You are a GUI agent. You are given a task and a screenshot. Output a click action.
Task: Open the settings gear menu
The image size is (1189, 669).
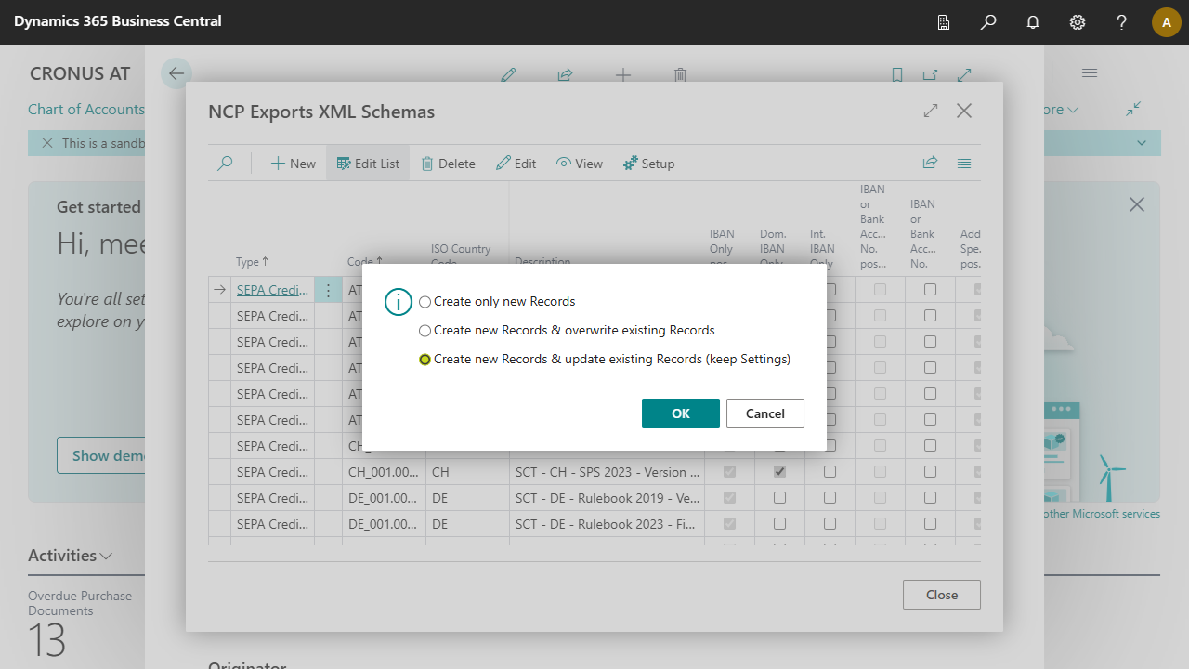(1078, 22)
